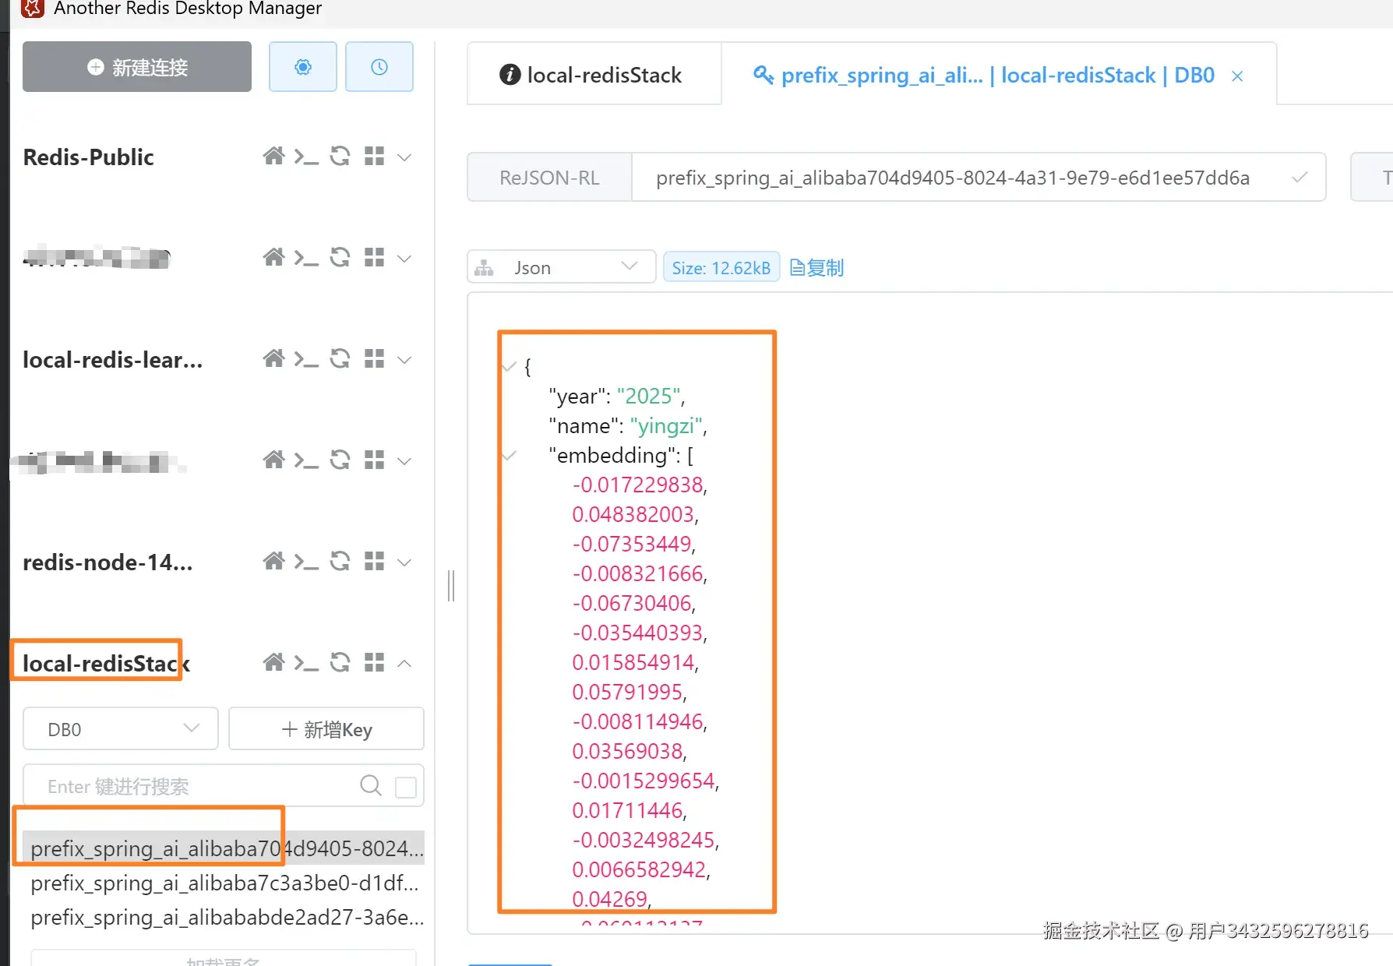1393x966 pixels.
Task: Click the "2025" year value
Action: (648, 396)
